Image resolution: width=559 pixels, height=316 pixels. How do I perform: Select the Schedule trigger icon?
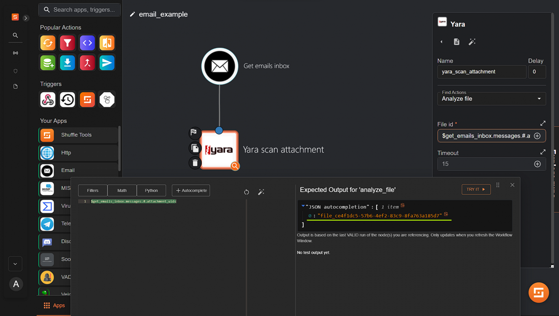point(67,99)
